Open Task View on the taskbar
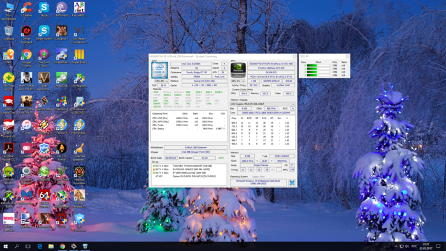 [28, 246]
